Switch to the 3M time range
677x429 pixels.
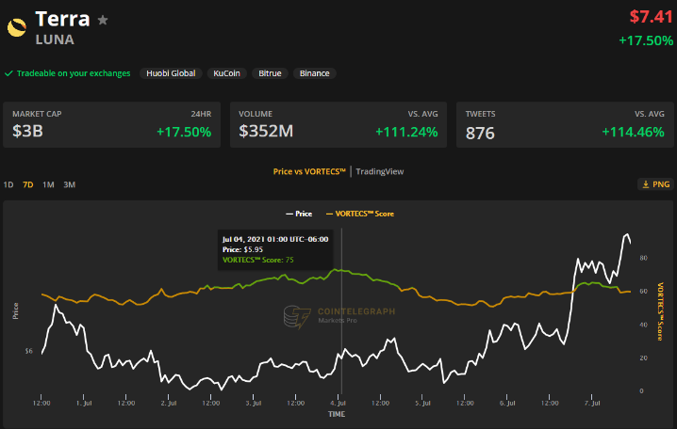click(70, 184)
